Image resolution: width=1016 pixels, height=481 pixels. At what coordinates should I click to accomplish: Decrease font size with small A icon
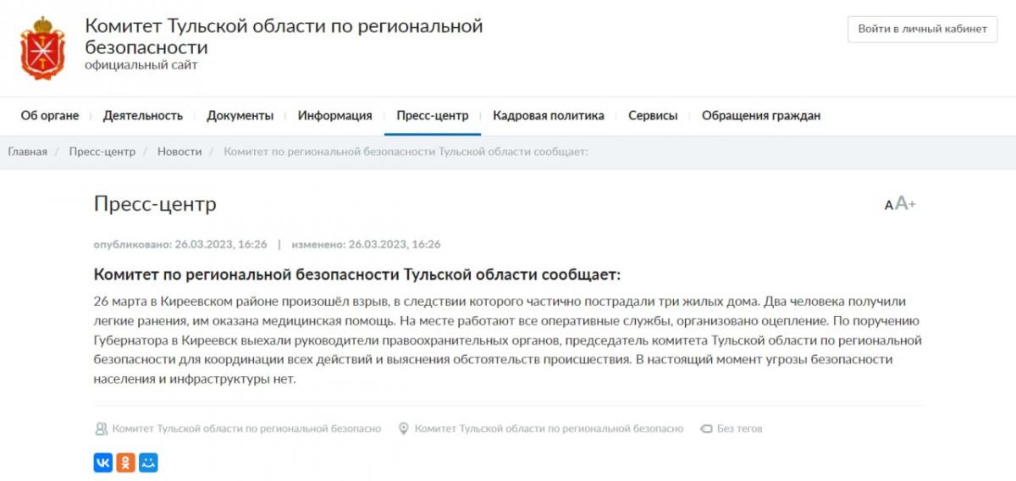(888, 205)
